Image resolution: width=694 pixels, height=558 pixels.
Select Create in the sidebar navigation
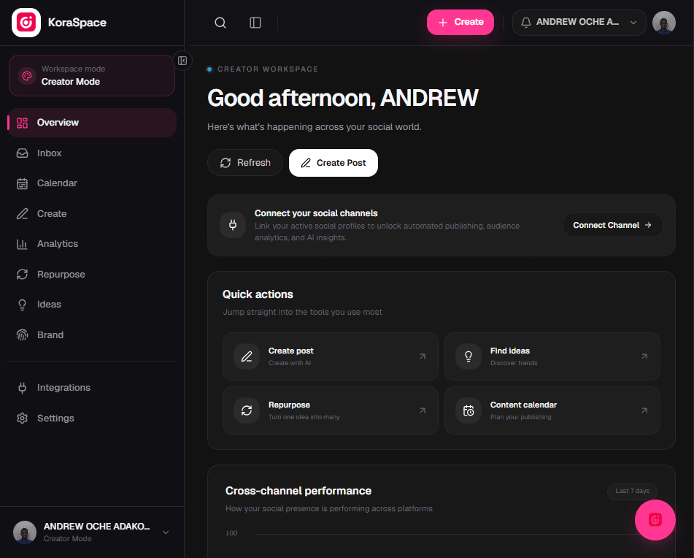coord(92,214)
